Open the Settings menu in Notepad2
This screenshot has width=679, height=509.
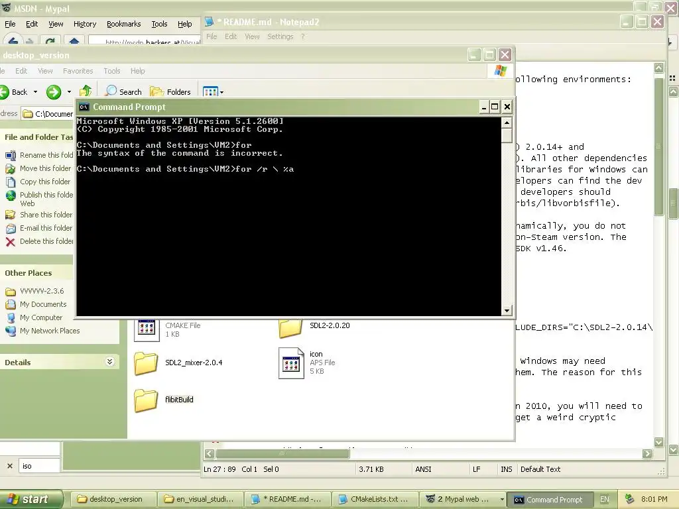click(280, 36)
